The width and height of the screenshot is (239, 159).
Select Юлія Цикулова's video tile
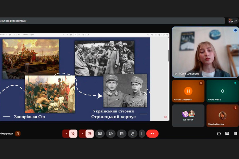pos(205,52)
